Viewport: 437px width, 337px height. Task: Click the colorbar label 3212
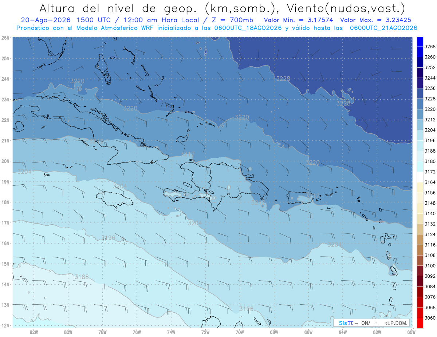(430, 120)
